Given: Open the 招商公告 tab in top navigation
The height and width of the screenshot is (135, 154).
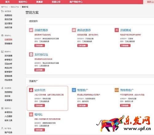Looking at the screenshot, I should 56,2.
